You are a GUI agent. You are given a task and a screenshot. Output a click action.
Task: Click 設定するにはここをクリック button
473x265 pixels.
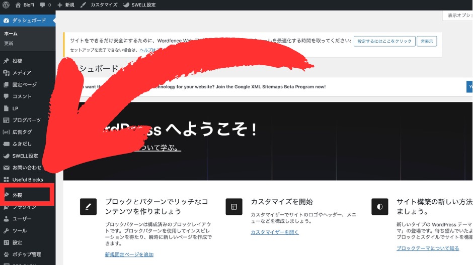384,41
